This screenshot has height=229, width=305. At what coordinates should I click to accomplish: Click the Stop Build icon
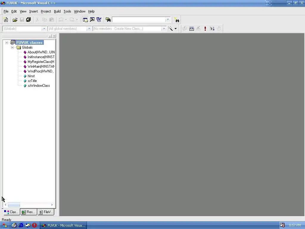coord(198,29)
